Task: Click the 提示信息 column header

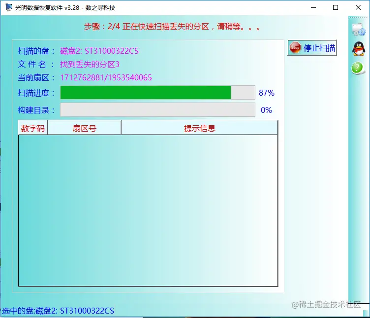Action: click(199, 128)
